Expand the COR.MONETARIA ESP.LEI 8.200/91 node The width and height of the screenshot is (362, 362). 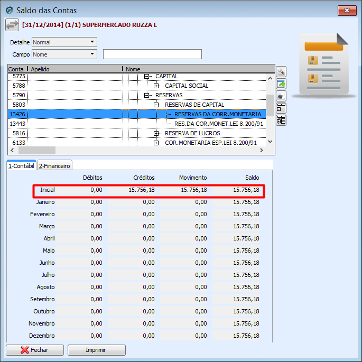pos(156,143)
